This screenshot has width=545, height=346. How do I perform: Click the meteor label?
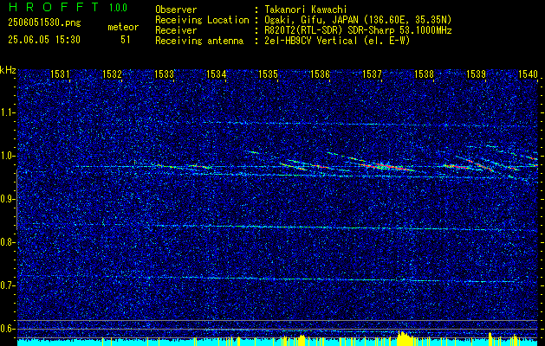point(123,27)
